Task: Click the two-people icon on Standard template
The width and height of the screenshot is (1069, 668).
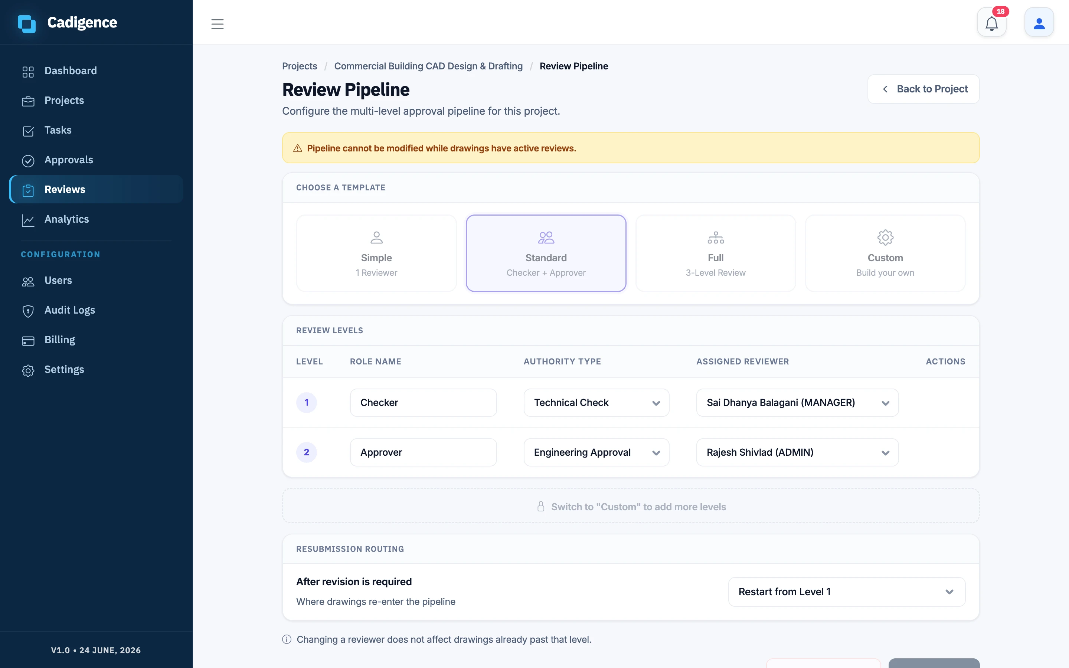Action: point(546,238)
